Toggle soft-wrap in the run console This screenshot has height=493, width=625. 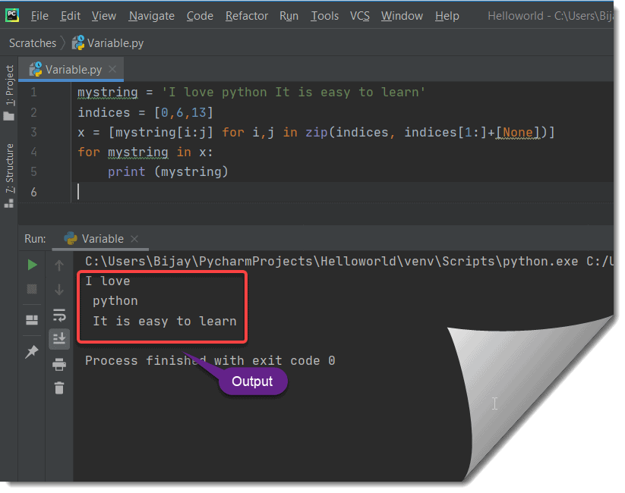pyautogui.click(x=58, y=315)
